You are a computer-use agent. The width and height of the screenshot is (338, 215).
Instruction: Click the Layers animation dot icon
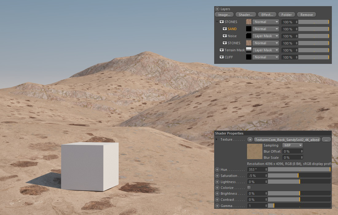coord(217,9)
